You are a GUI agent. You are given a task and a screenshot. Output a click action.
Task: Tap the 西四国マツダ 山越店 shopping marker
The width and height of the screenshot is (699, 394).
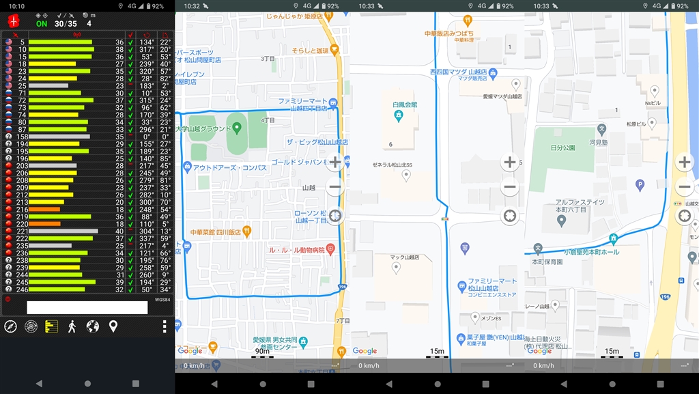point(493,74)
